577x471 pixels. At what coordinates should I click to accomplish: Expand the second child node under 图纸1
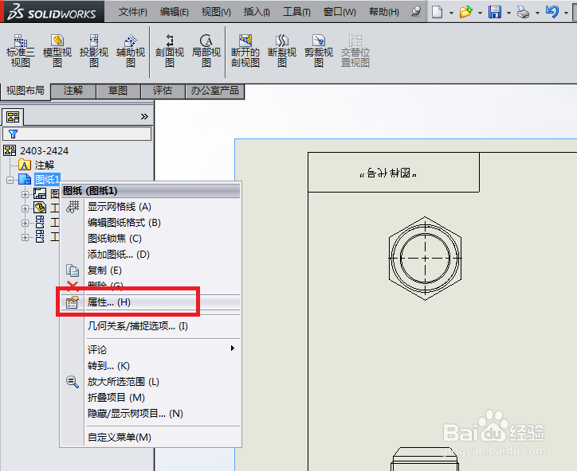point(25,208)
